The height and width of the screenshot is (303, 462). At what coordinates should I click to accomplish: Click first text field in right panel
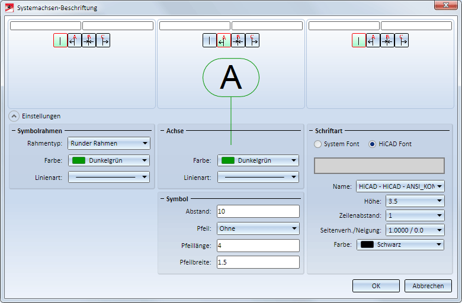(x=344, y=25)
